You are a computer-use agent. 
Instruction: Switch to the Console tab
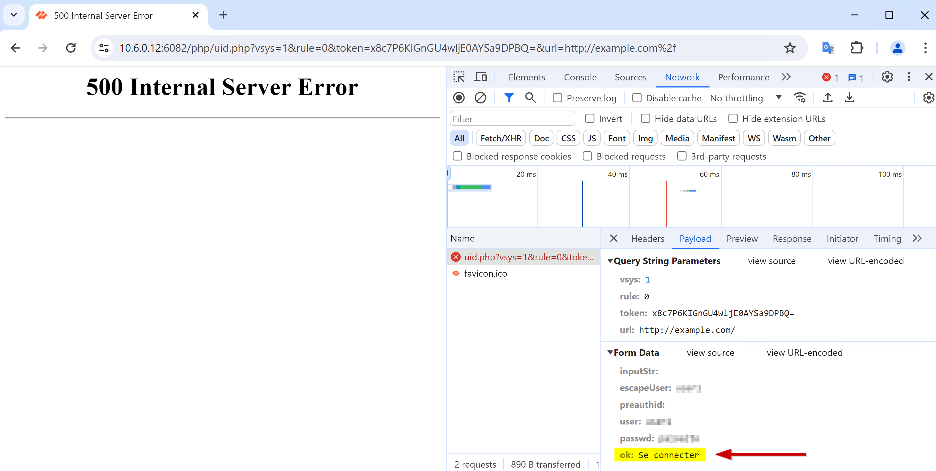click(x=580, y=77)
